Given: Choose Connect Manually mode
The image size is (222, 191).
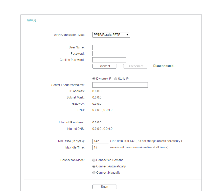Looking at the screenshot, I should [x=94, y=173].
